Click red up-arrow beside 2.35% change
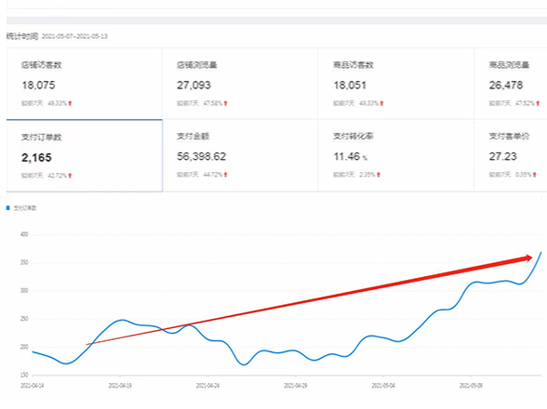Image resolution: width=547 pixels, height=409 pixels. 379,175
